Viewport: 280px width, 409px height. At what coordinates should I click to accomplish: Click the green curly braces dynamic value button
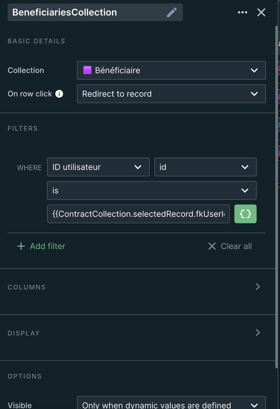point(245,214)
